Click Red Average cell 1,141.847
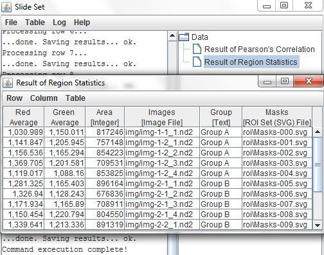324x255 pixels. click(24, 143)
